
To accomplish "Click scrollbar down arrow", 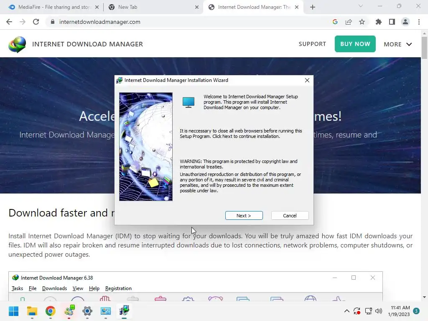I will [424, 297].
